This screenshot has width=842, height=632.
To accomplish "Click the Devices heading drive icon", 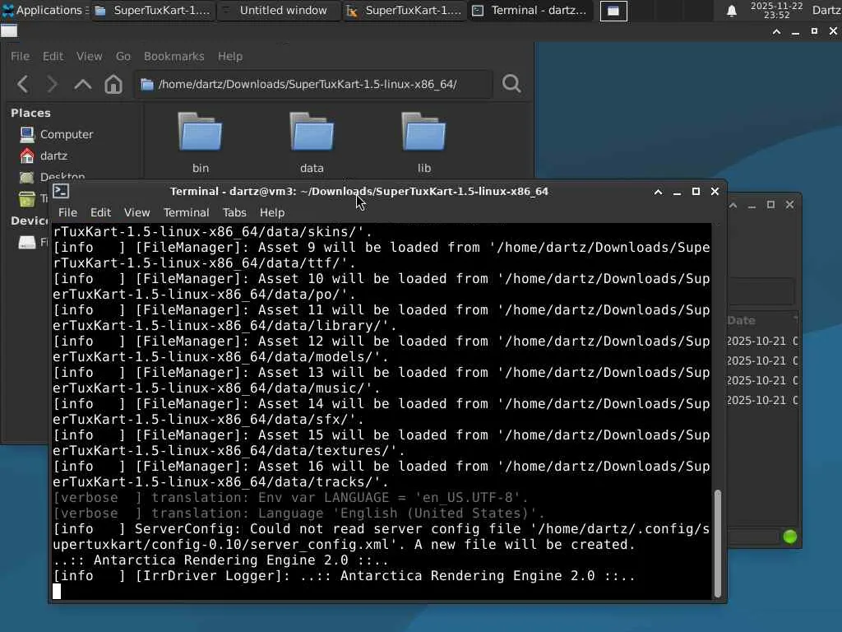I will 27,243.
